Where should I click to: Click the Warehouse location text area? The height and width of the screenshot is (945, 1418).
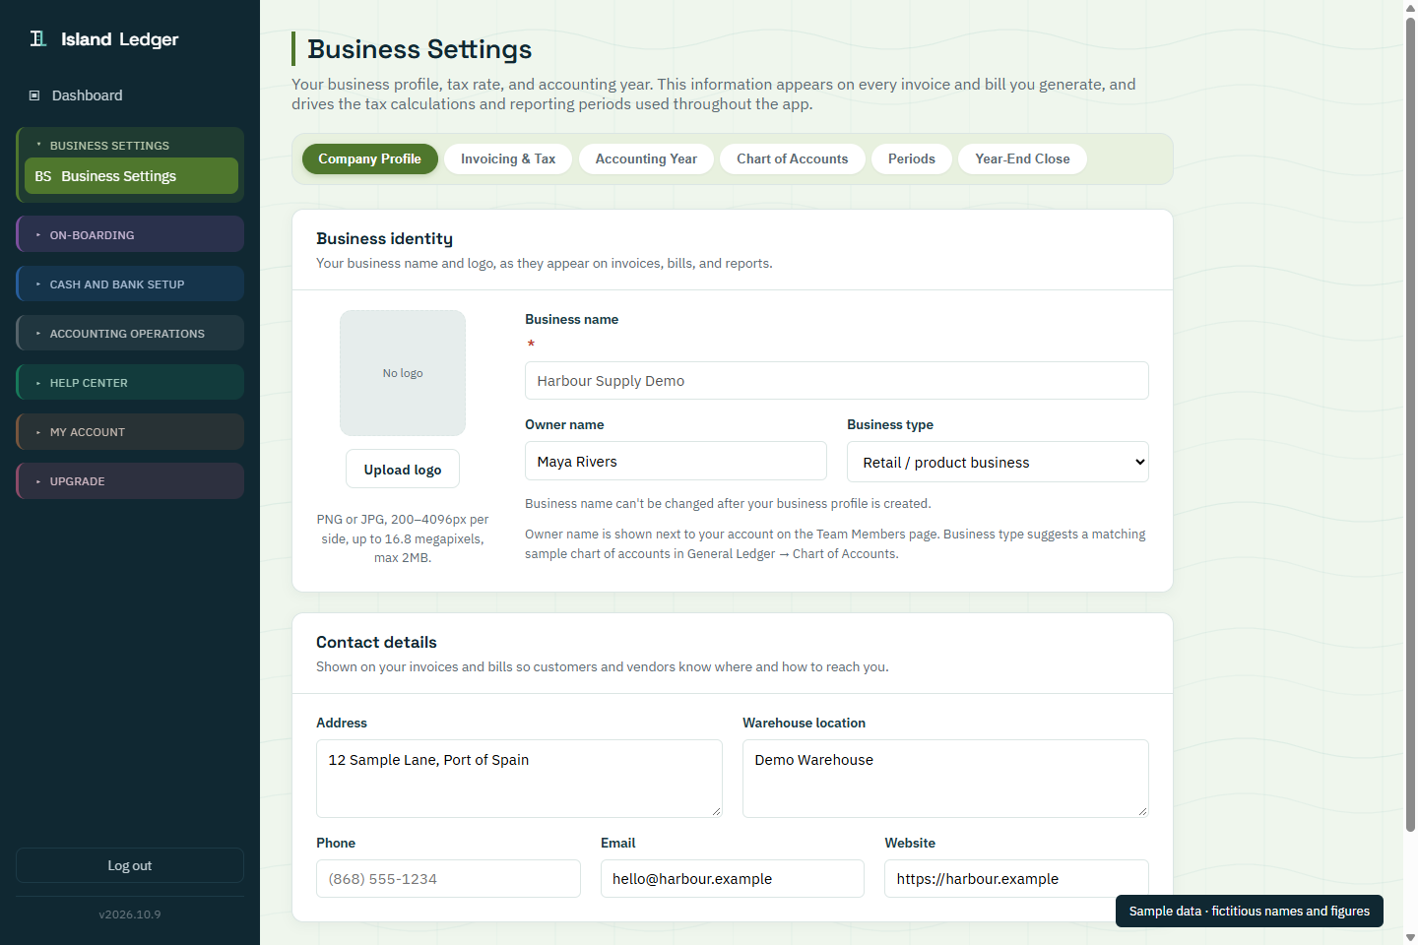945,779
